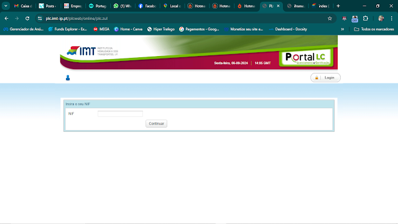Switch to the Facebook tab
This screenshot has width=398, height=224.
pos(147,6)
